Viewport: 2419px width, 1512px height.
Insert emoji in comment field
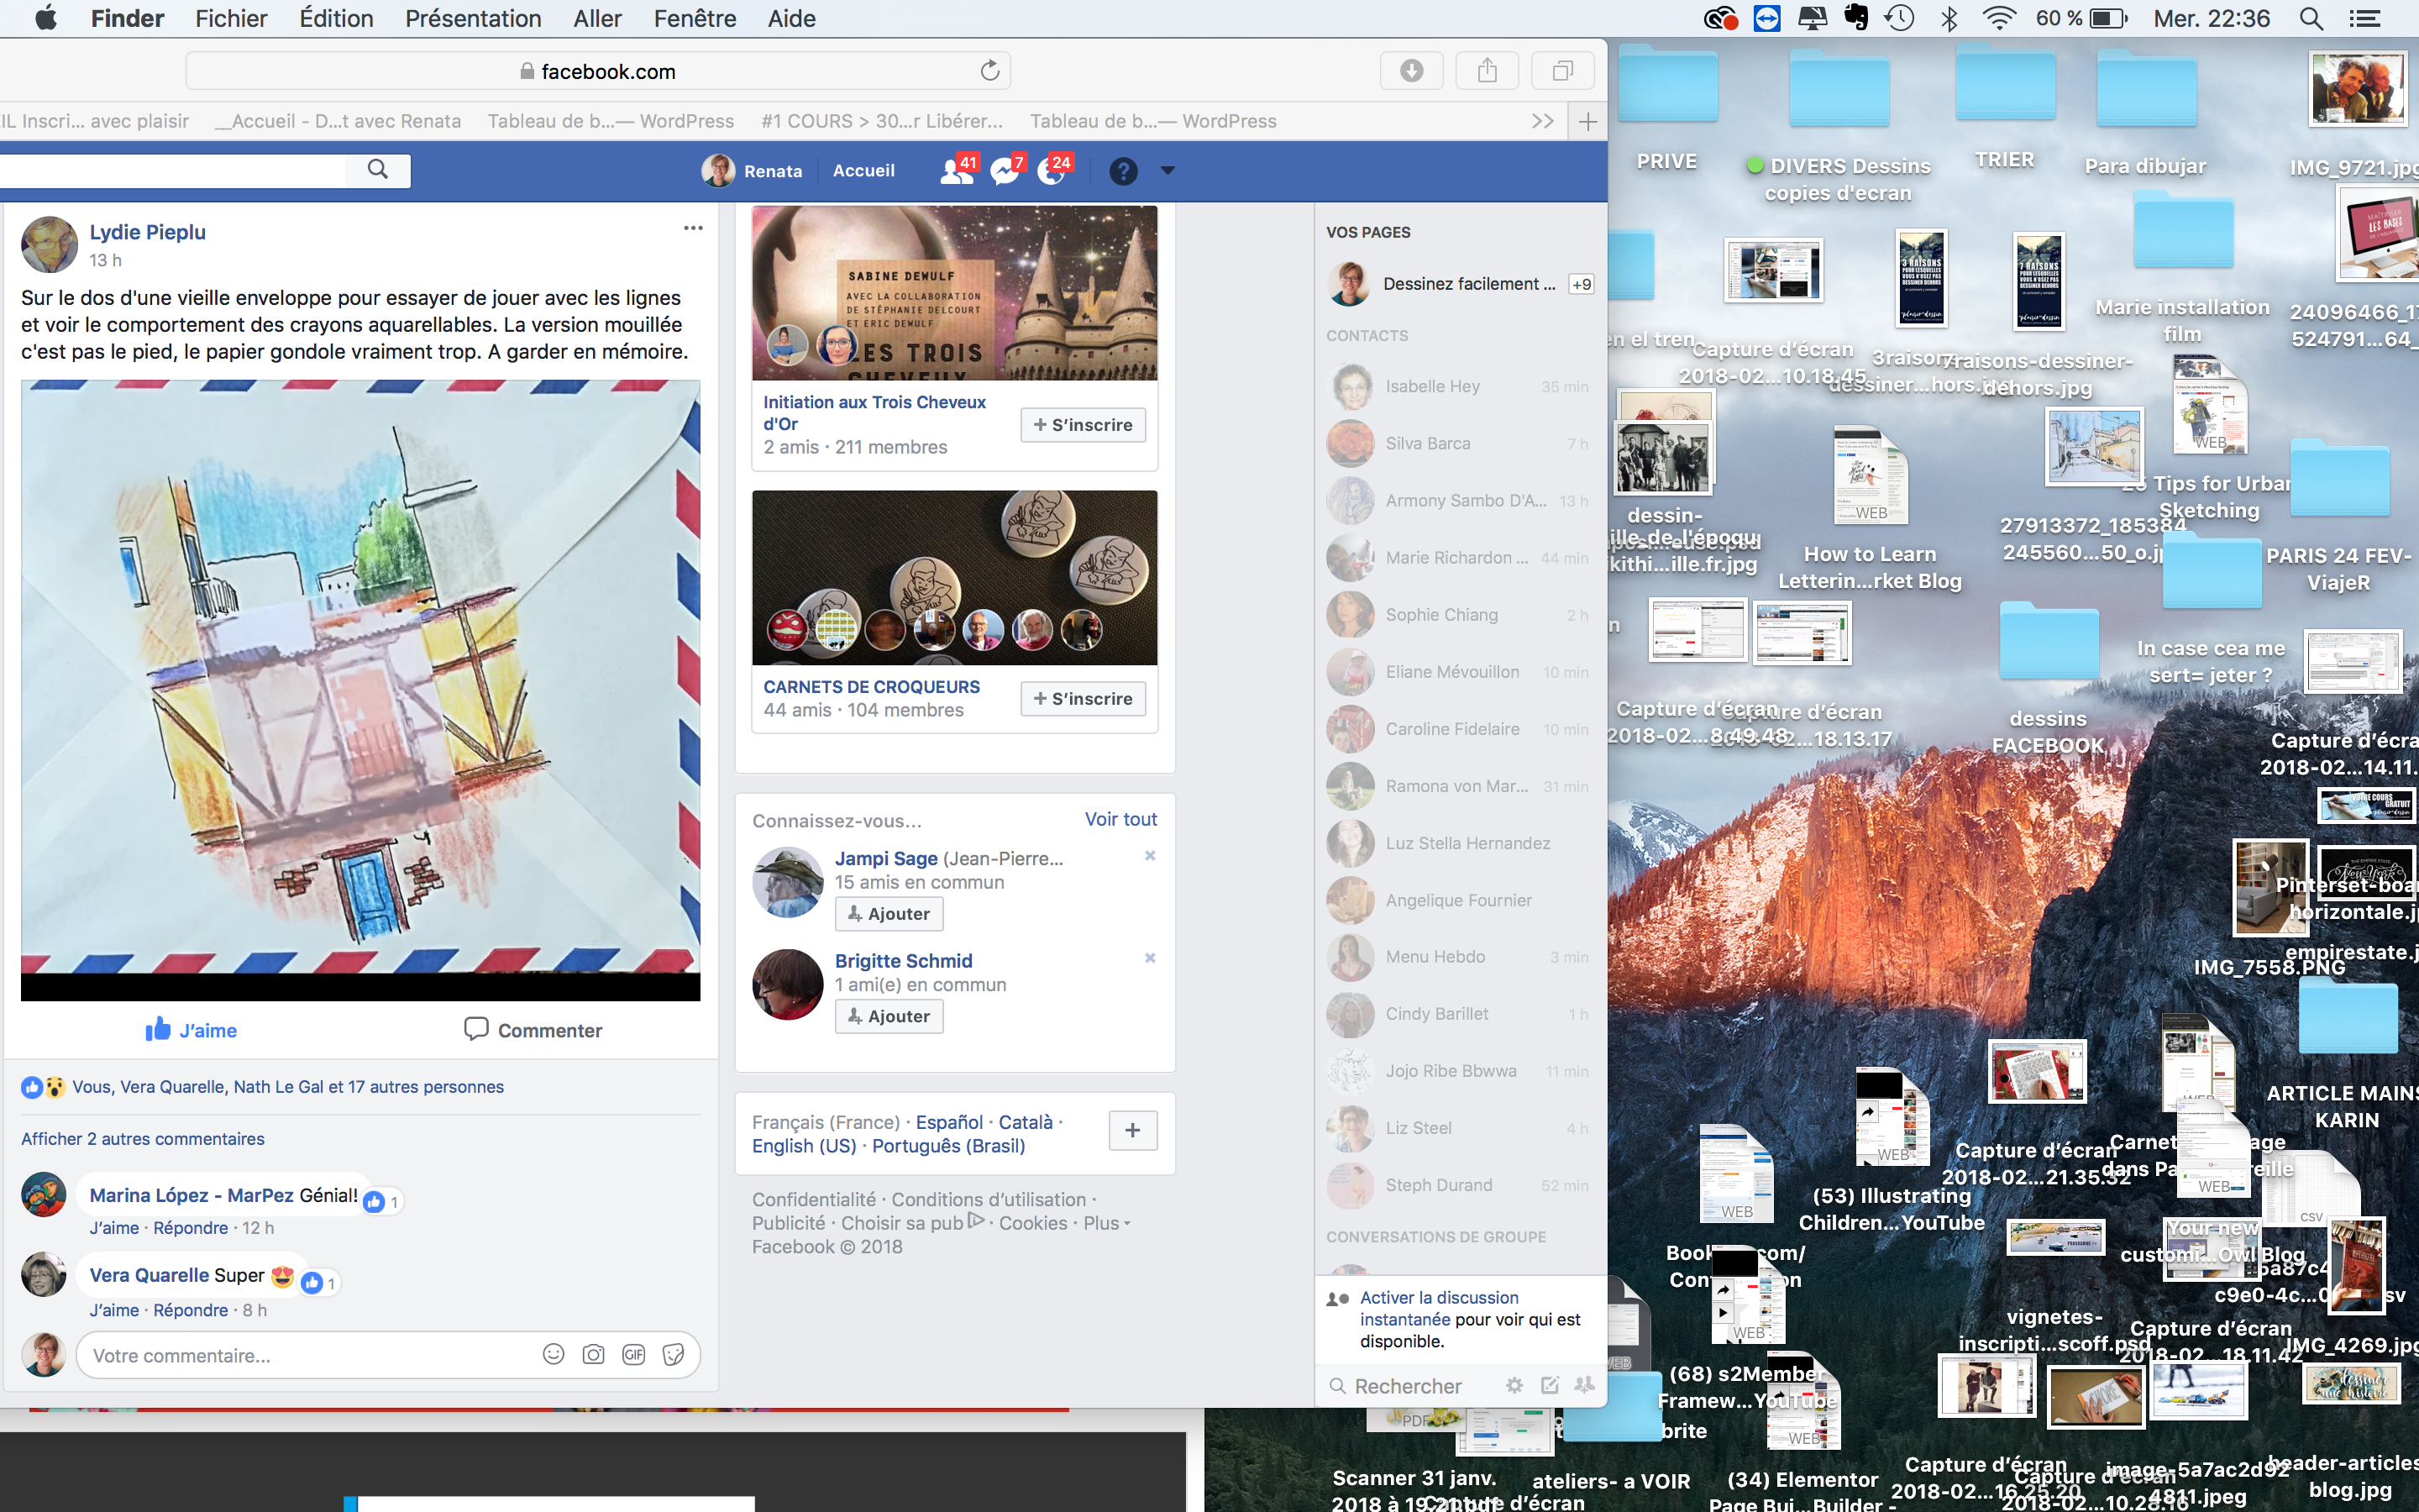(553, 1354)
